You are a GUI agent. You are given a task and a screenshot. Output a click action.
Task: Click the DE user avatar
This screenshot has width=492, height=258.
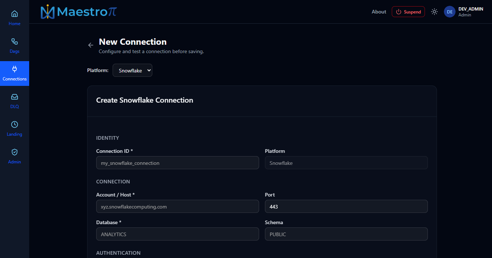pos(450,12)
